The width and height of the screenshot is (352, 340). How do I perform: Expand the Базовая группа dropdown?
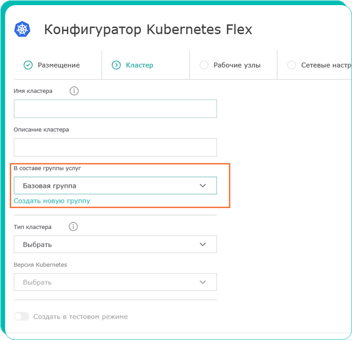click(115, 185)
